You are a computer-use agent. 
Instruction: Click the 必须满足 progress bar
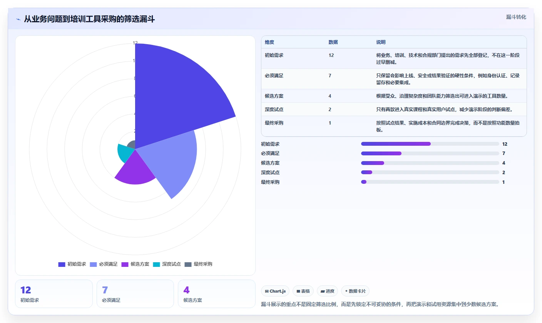(430, 153)
